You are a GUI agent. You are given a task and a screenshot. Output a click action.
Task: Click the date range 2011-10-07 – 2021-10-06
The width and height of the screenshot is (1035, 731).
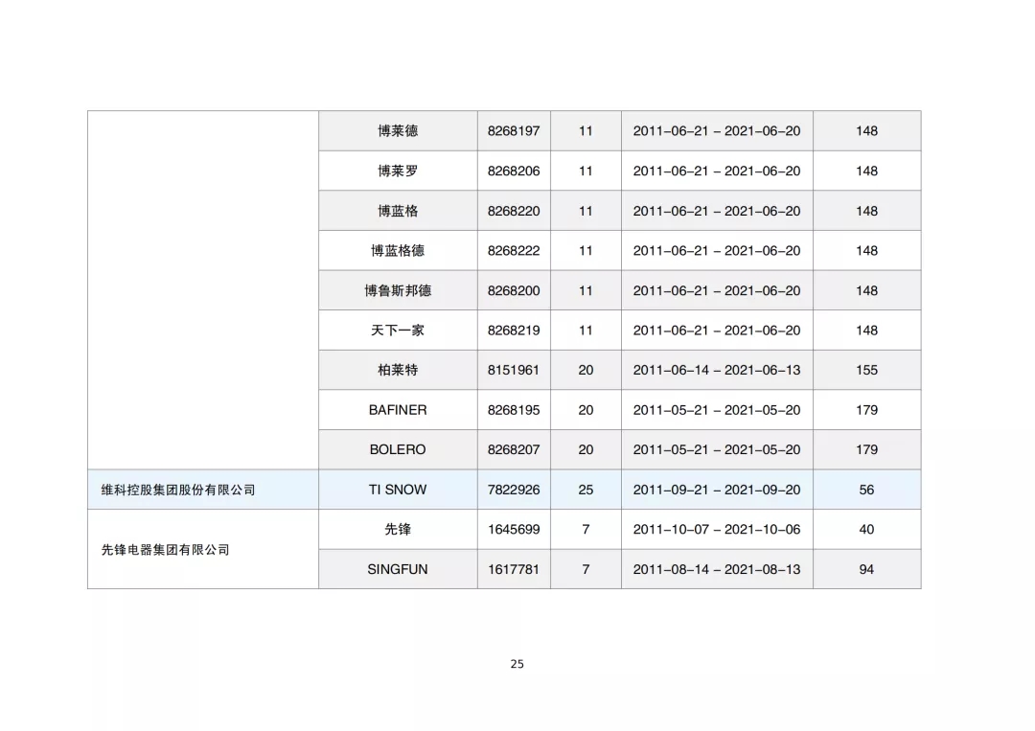[717, 529]
